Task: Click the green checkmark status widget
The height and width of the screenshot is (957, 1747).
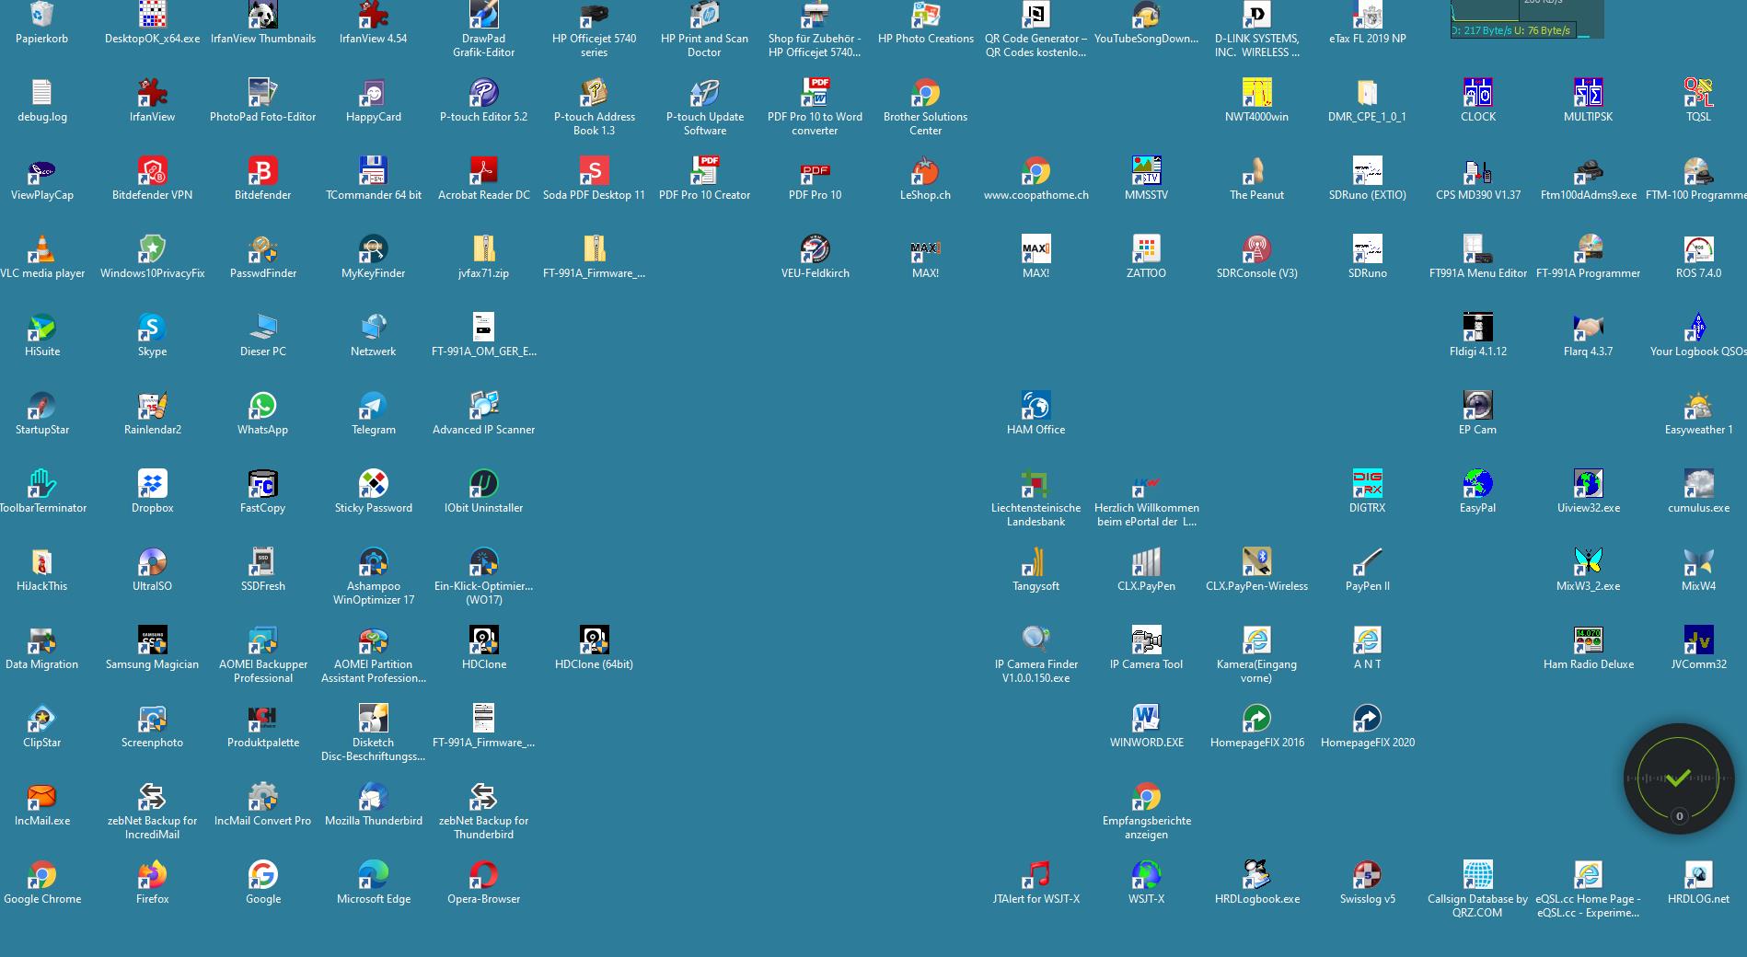Action: point(1678,778)
